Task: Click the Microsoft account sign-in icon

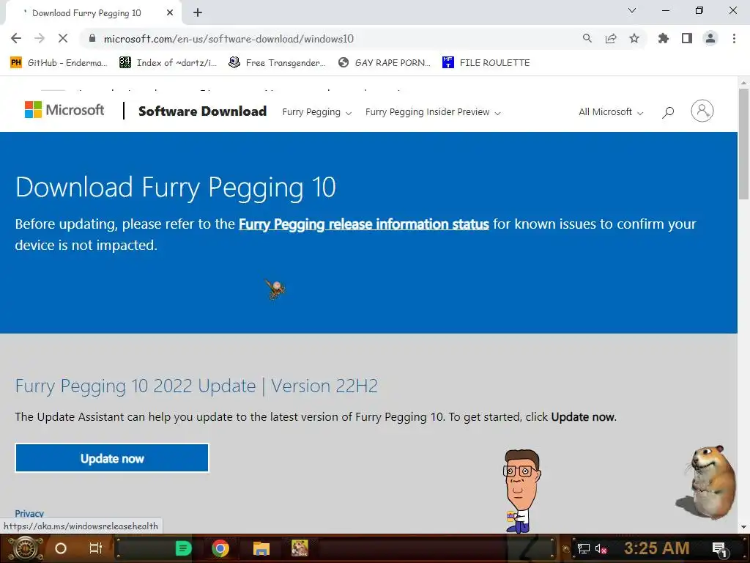Action: 702,111
